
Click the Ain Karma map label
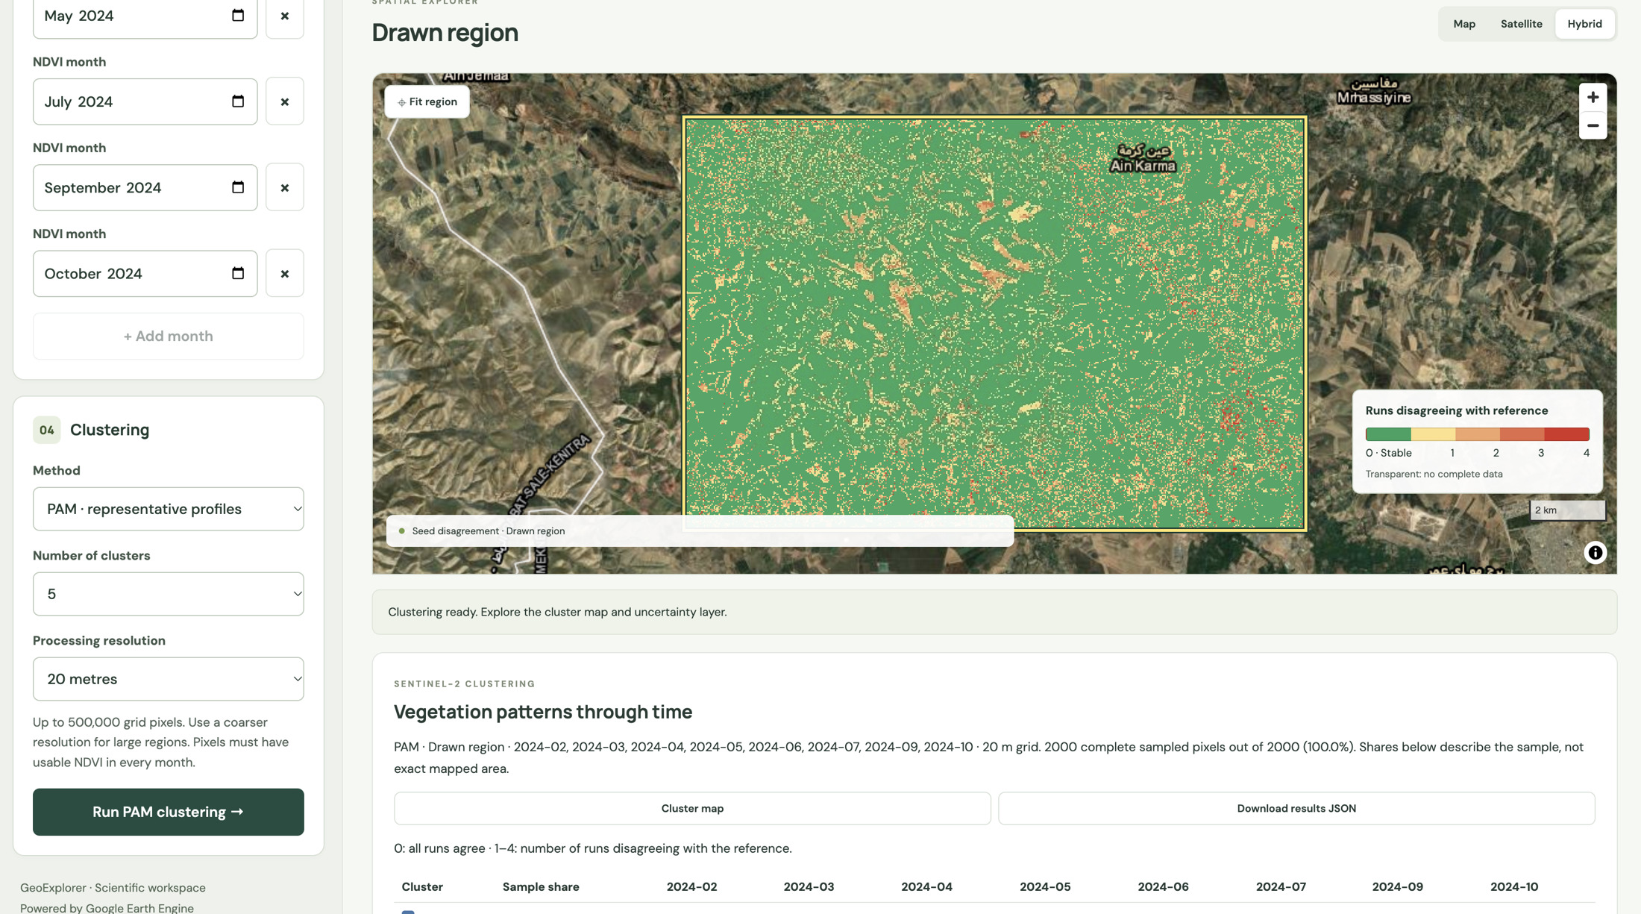1143,158
